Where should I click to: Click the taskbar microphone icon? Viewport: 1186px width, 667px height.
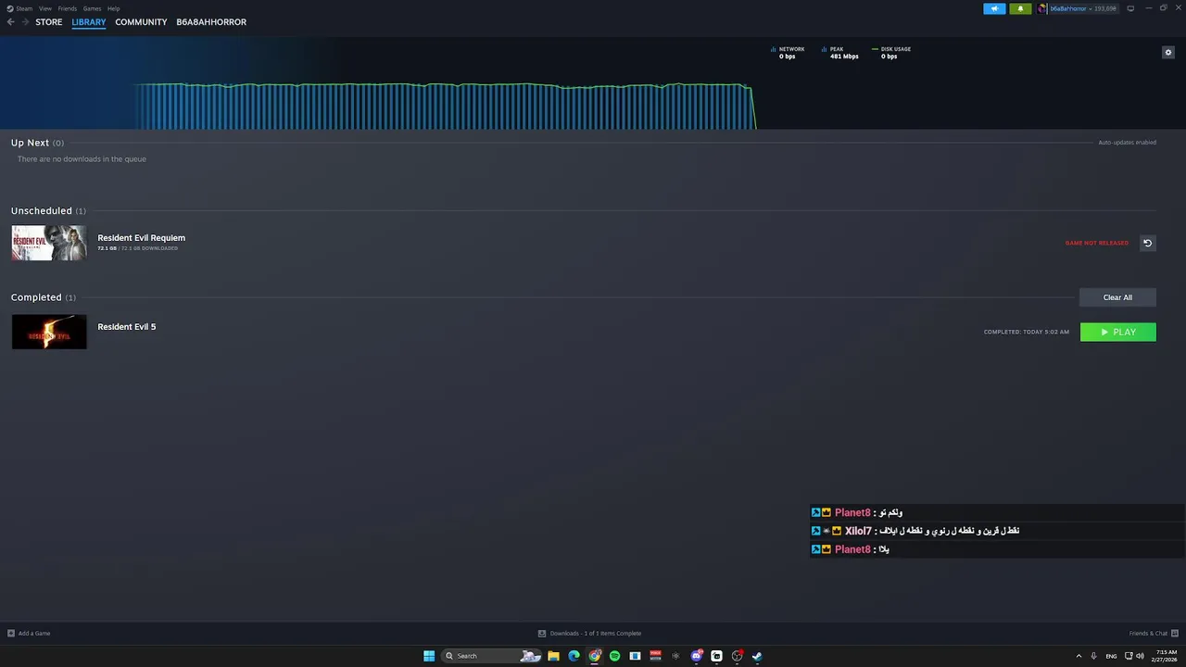(x=1093, y=656)
